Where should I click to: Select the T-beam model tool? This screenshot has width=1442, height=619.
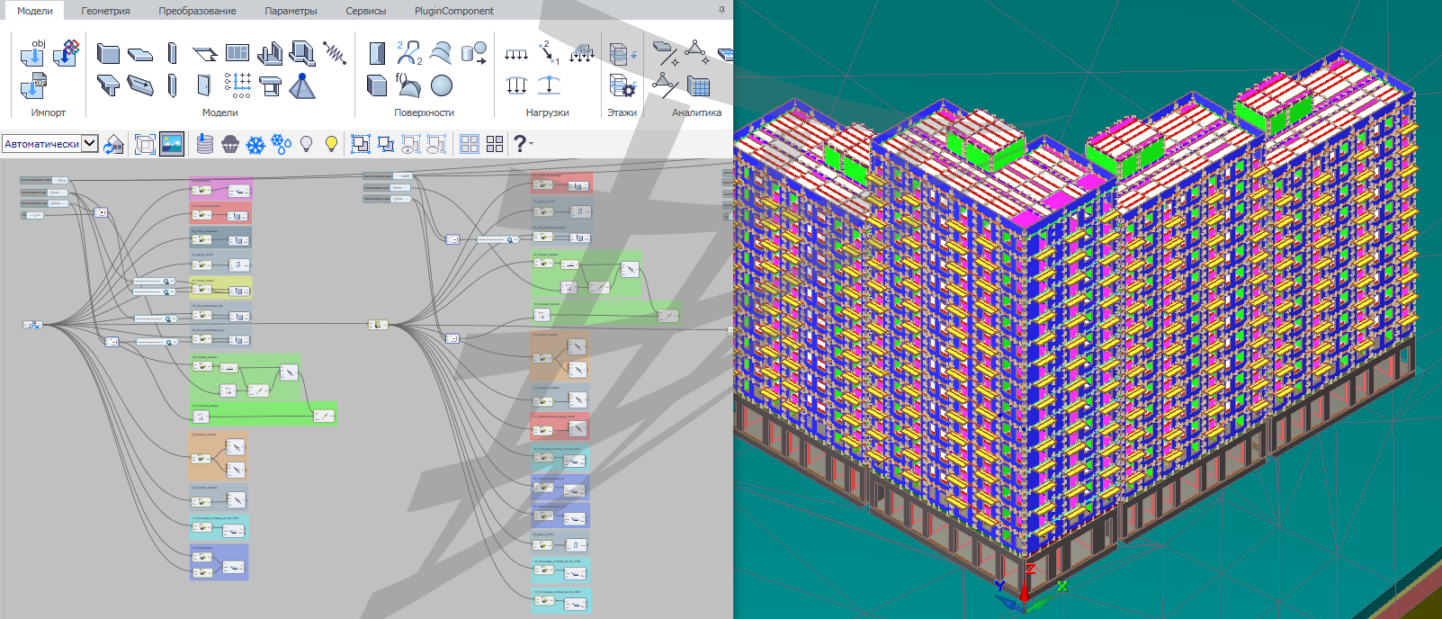click(108, 85)
